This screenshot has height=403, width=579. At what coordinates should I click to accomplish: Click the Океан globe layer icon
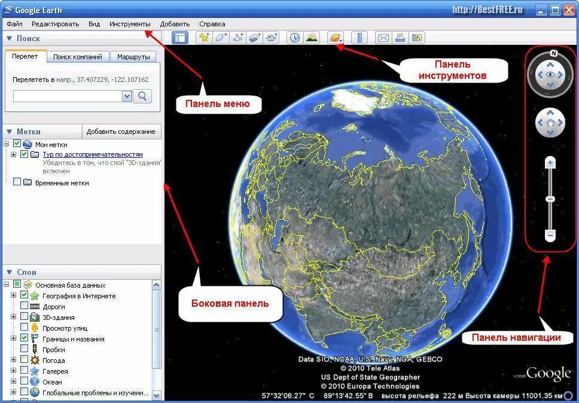coord(34,381)
